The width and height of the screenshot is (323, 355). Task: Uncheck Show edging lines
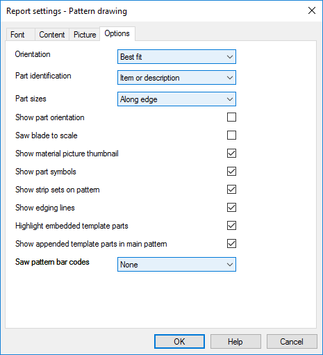pyautogui.click(x=231, y=208)
